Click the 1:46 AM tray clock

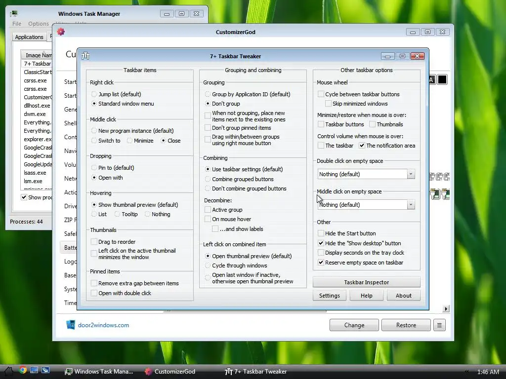(x=488, y=372)
